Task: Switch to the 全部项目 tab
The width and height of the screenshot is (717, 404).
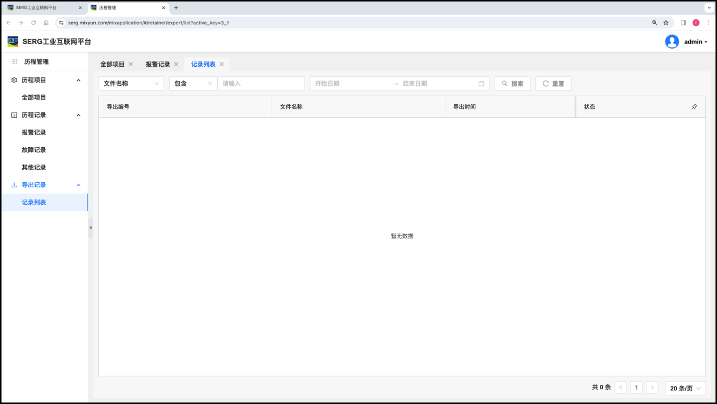Action: point(112,65)
